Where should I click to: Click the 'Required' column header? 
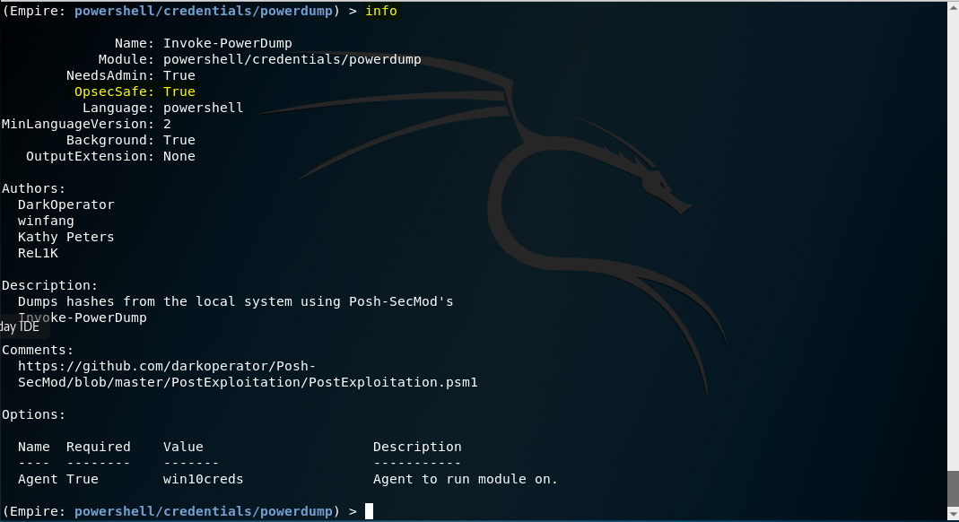tap(99, 447)
